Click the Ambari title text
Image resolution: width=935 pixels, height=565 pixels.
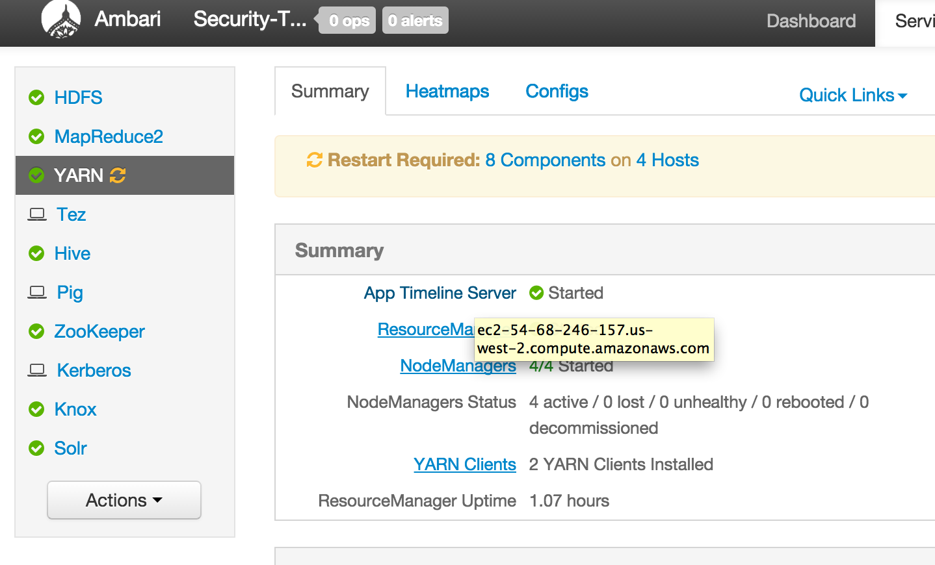(x=127, y=18)
